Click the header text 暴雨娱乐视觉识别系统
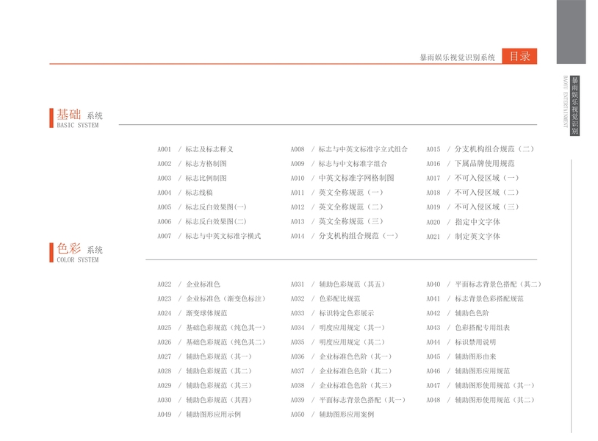 click(x=457, y=57)
